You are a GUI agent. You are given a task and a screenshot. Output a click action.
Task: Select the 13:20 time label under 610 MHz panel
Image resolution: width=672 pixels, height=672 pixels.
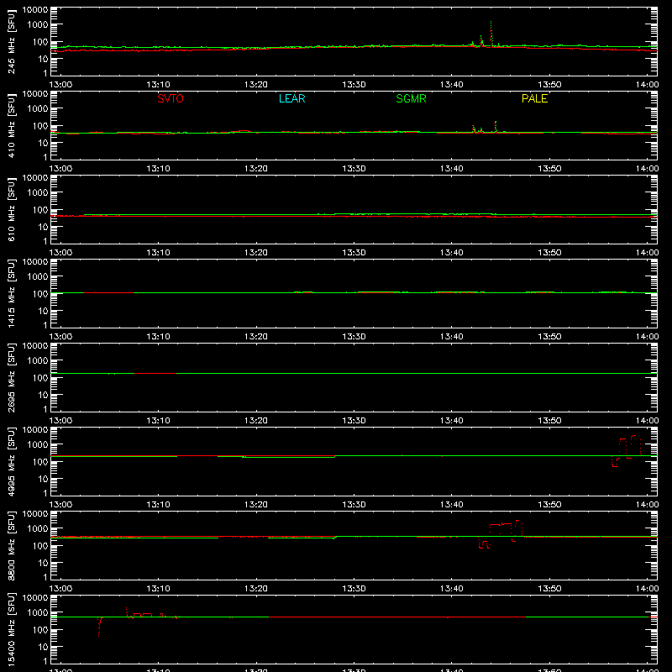click(256, 253)
